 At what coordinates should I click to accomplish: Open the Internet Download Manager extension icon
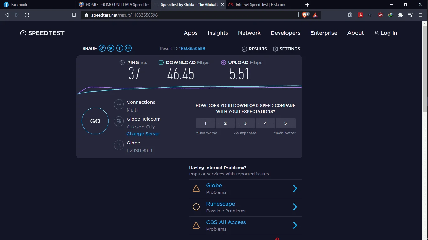click(x=390, y=15)
